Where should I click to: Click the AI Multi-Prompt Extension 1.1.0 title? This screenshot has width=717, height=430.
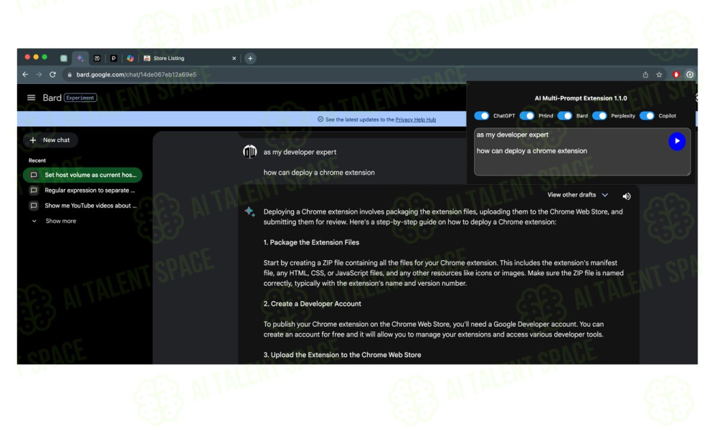581,98
